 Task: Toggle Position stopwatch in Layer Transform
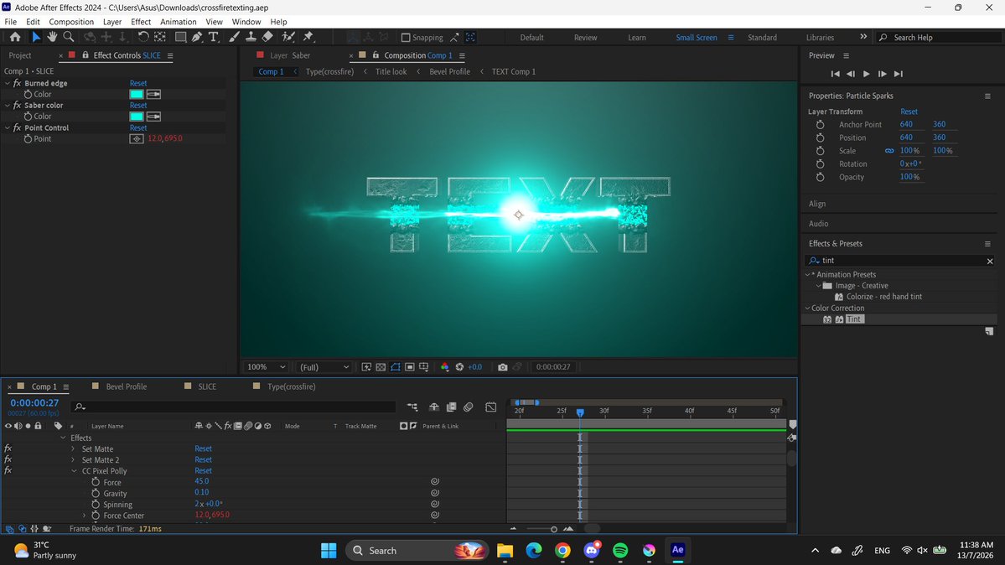(820, 137)
